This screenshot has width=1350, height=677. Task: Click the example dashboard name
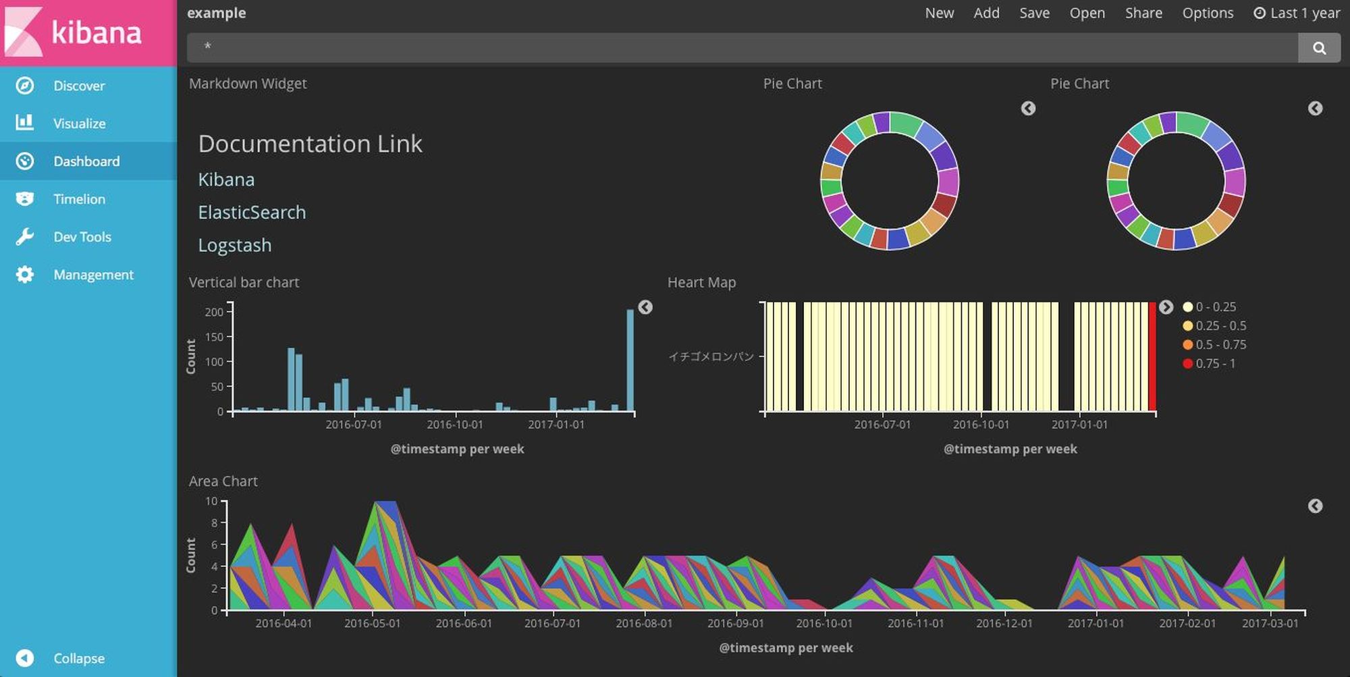pyautogui.click(x=216, y=13)
